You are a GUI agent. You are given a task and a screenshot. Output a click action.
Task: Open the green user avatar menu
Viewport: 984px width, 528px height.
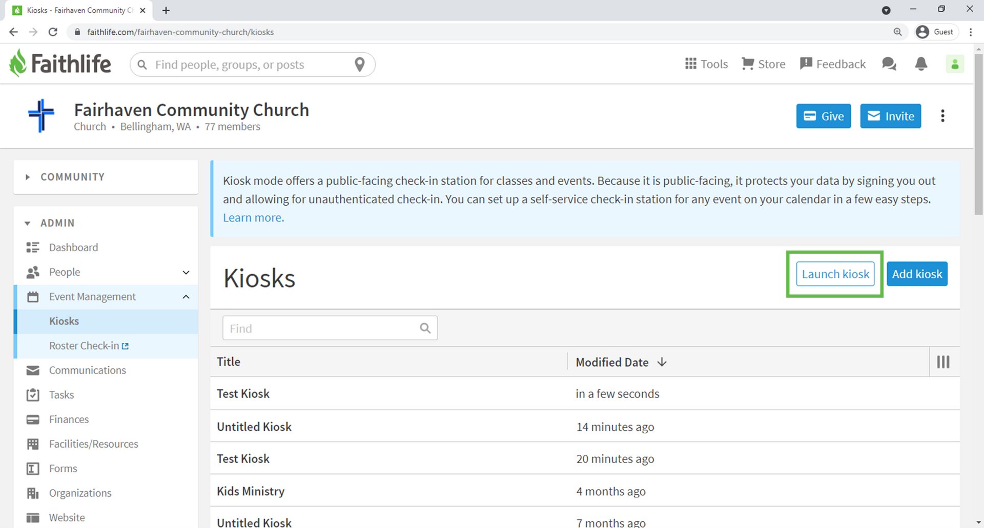(955, 64)
